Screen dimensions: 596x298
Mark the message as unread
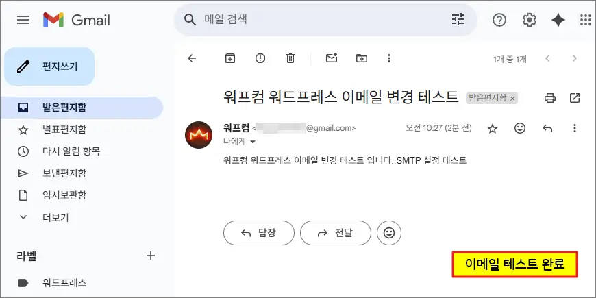click(332, 59)
